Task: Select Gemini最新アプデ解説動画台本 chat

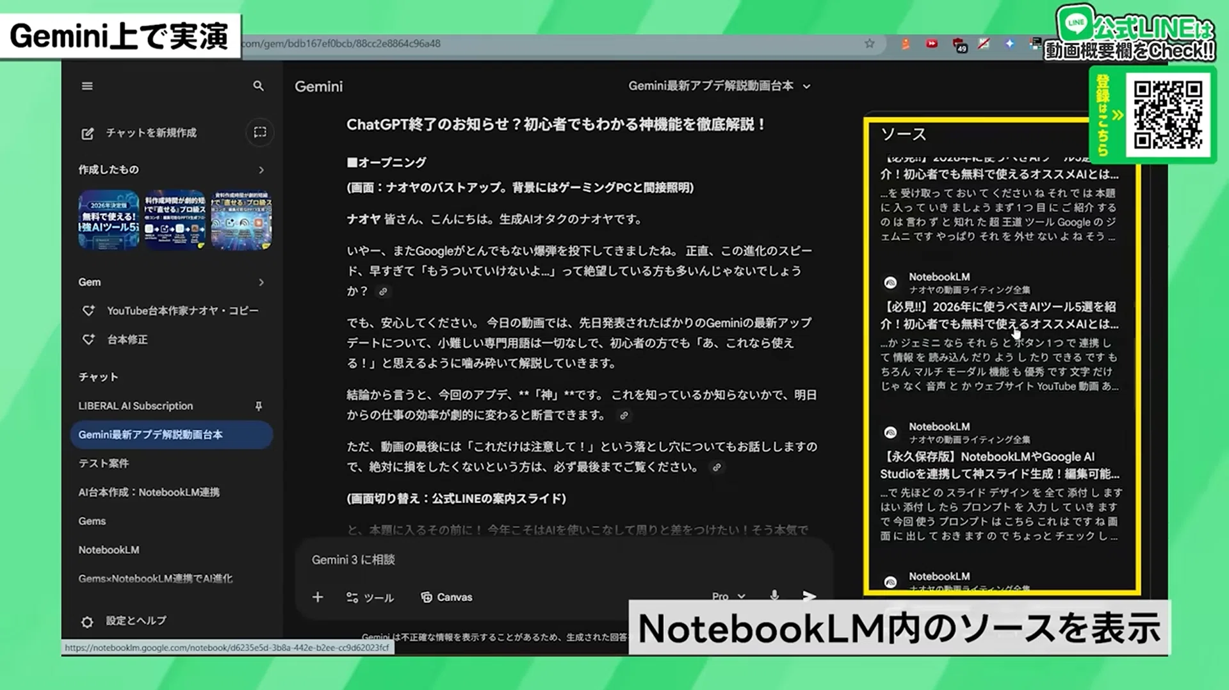Action: pyautogui.click(x=171, y=435)
